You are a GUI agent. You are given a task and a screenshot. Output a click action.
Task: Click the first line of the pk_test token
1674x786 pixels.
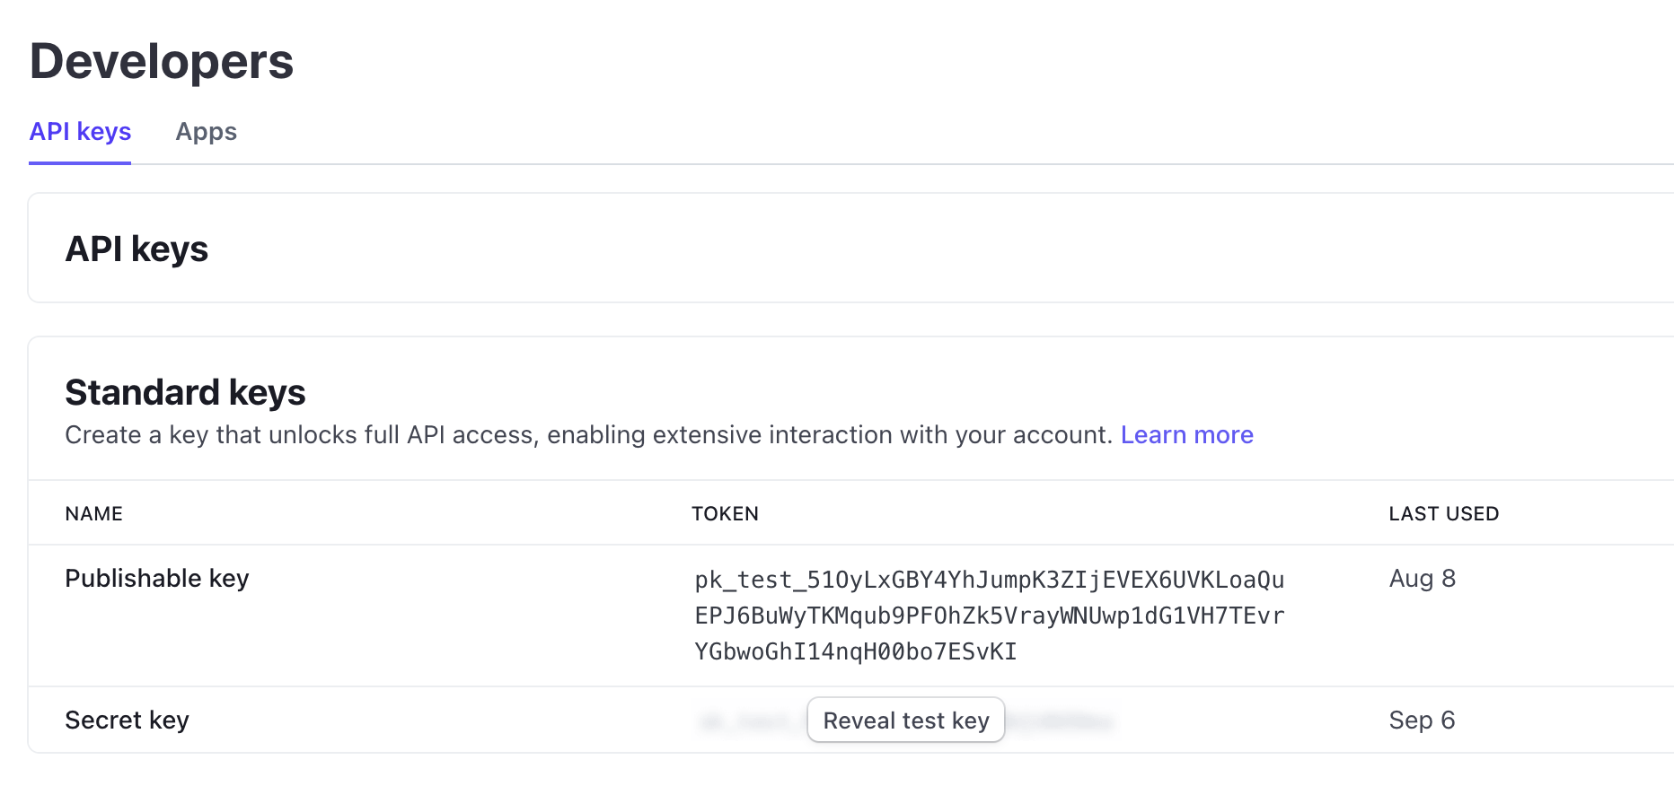click(989, 580)
